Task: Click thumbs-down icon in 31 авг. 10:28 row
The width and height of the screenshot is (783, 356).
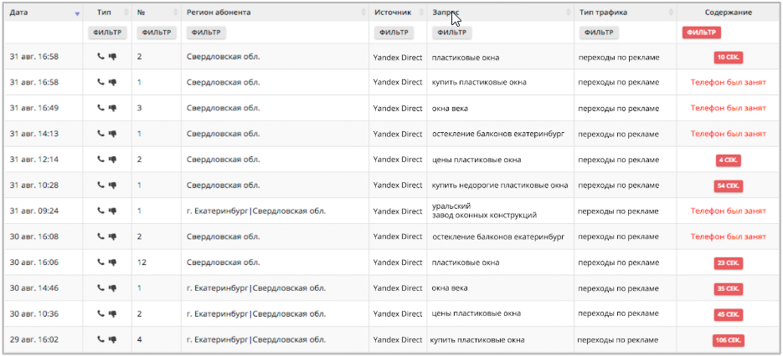Action: click(x=112, y=185)
